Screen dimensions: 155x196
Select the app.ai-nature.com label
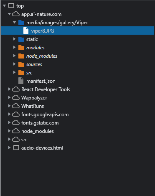41,14
